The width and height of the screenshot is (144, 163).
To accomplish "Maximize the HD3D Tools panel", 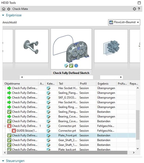I will (x=139, y=3).
